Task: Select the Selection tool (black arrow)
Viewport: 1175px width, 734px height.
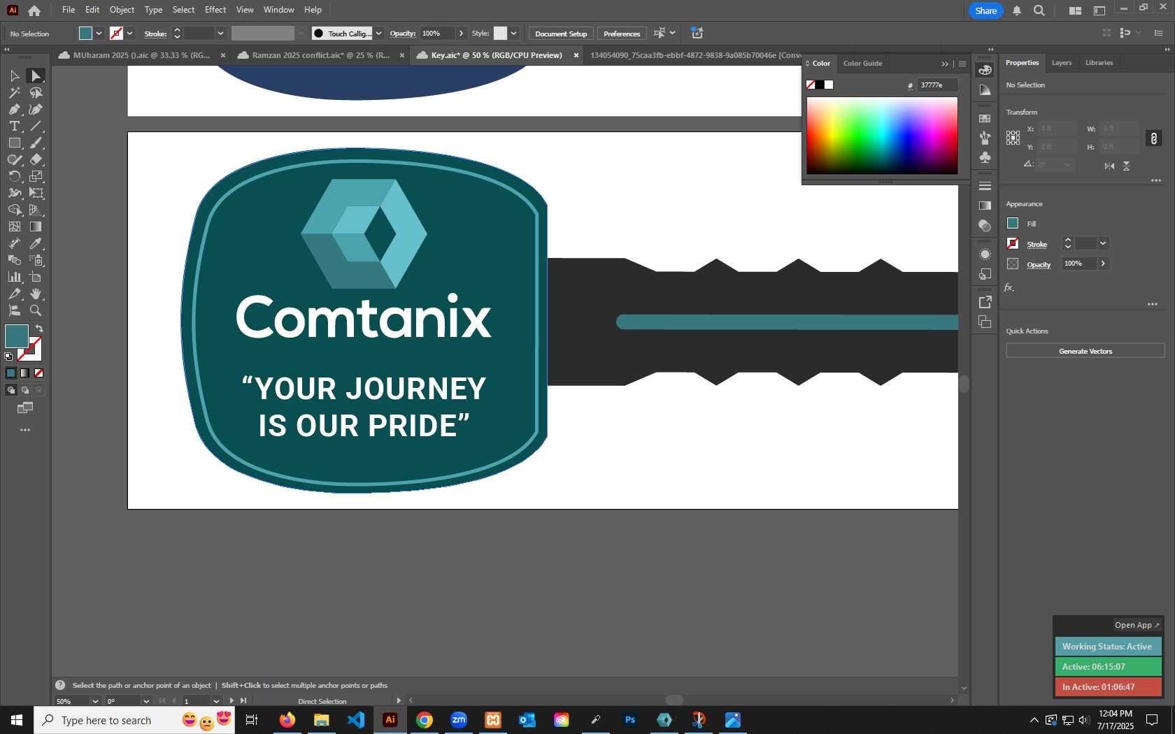Action: pos(14,75)
